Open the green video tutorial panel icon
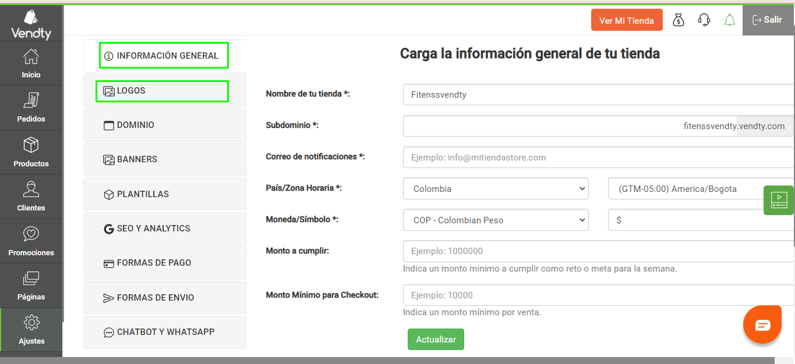The image size is (795, 364). pos(779,200)
